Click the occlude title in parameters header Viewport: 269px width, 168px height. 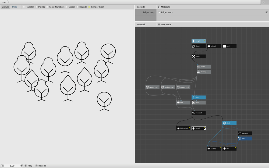click(141, 7)
